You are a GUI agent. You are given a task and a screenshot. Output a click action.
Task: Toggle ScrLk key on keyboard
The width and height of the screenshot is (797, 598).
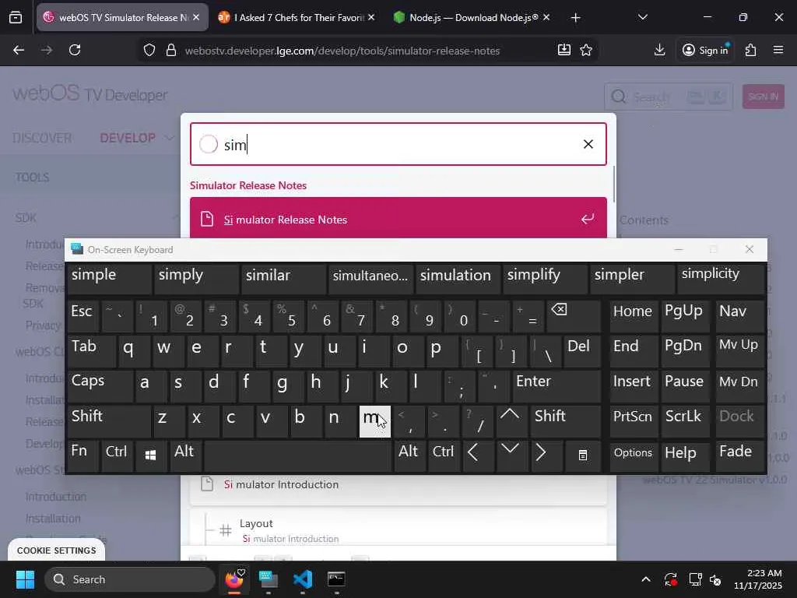[x=686, y=421]
